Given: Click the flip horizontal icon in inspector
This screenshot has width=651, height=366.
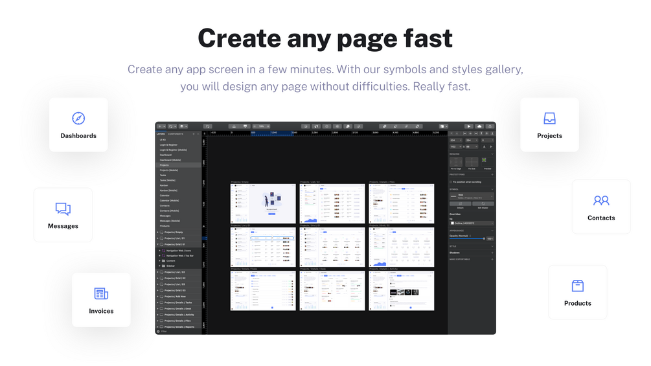Looking at the screenshot, I should pos(484,146).
